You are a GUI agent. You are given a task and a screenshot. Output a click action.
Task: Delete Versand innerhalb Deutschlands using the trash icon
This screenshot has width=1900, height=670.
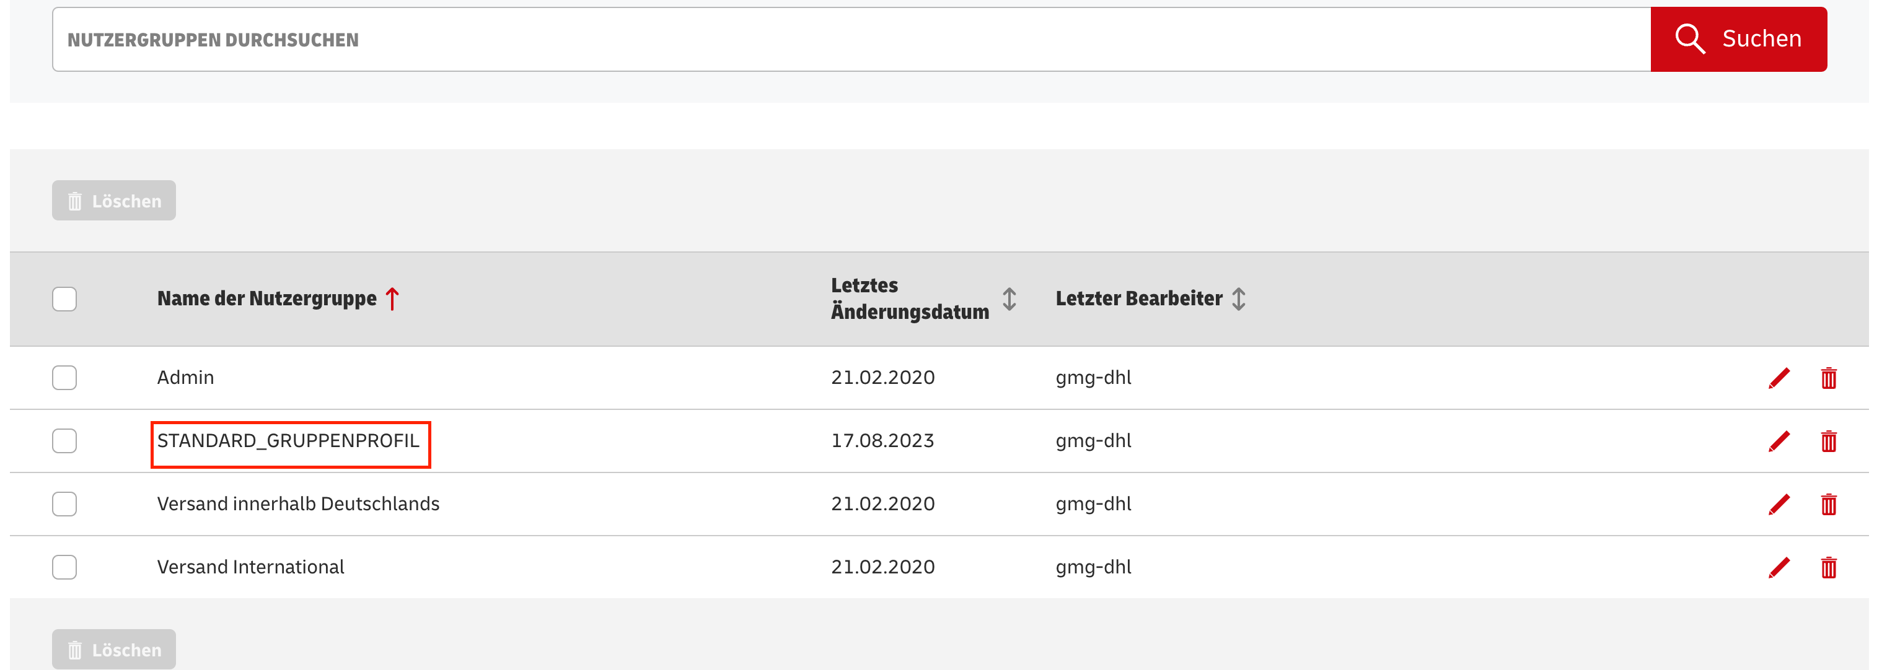pos(1829,504)
